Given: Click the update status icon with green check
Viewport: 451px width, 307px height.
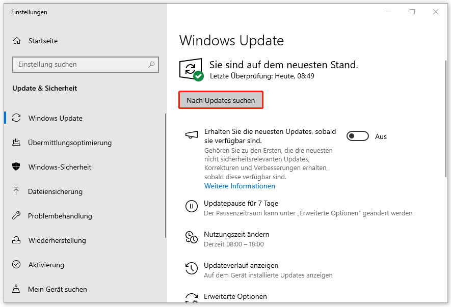Looking at the screenshot, I should point(191,70).
